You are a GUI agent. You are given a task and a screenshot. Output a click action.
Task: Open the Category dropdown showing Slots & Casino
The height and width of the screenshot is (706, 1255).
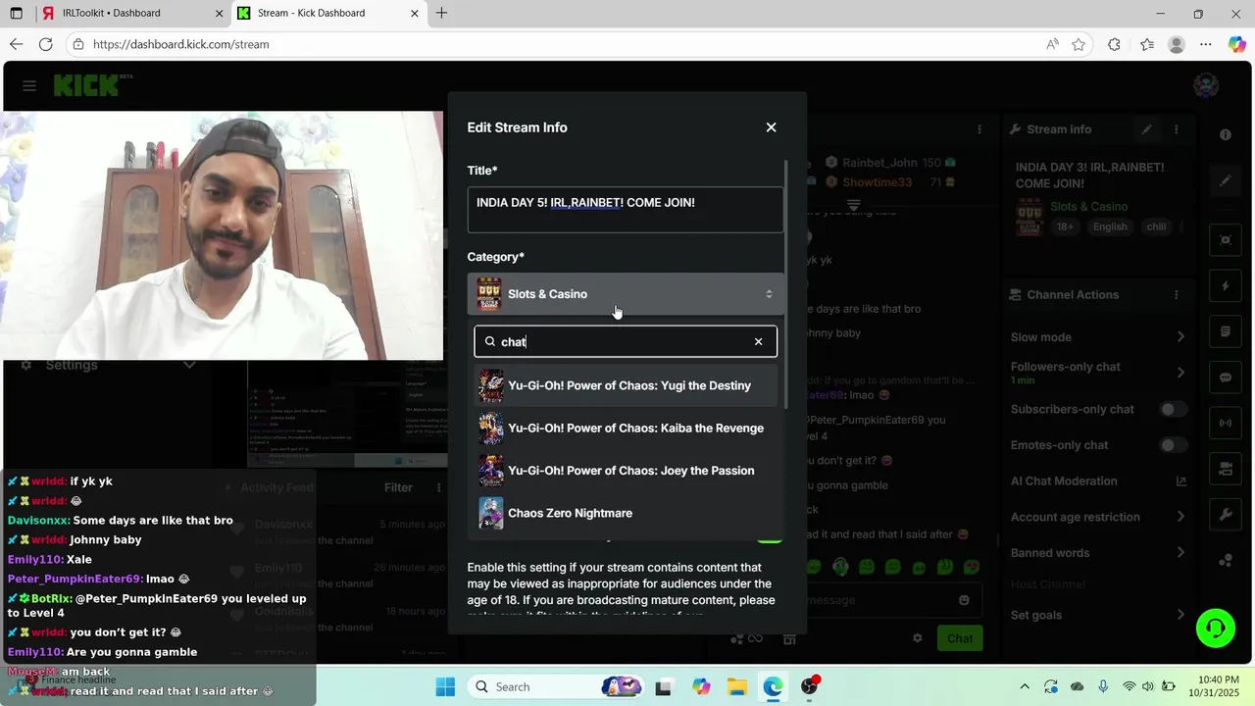(x=626, y=294)
